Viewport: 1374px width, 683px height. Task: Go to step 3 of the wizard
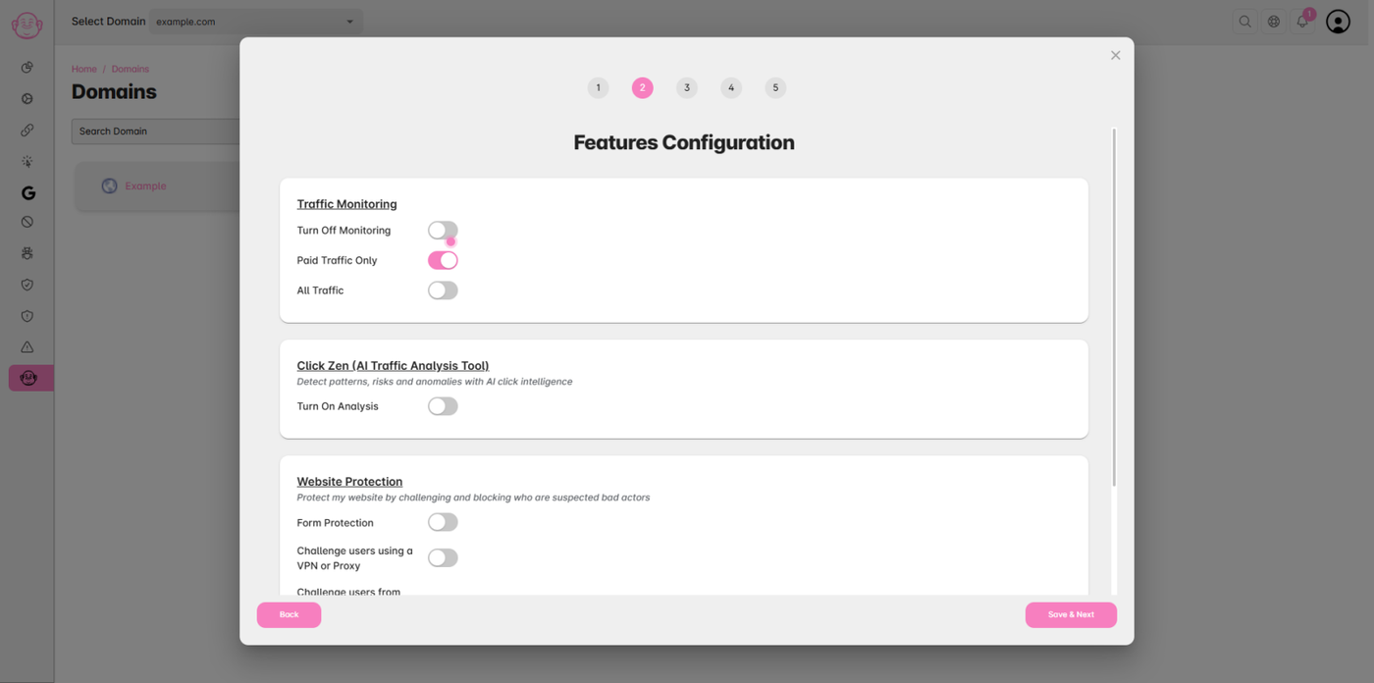pos(687,88)
